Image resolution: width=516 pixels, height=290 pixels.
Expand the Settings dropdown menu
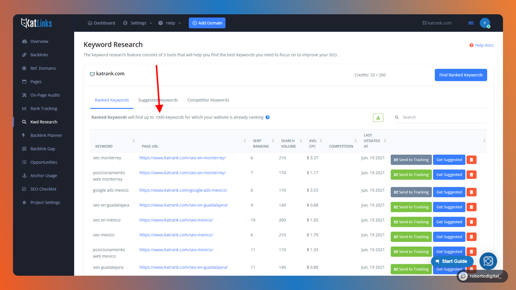coord(138,23)
